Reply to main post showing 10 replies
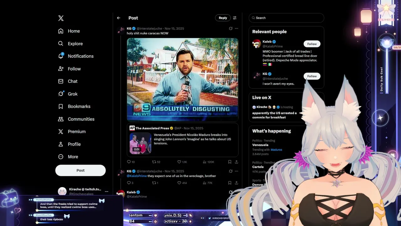401x226 pixels. point(131,162)
